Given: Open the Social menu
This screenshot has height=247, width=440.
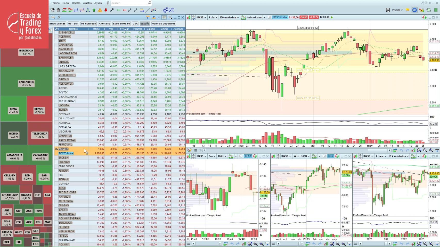Looking at the screenshot, I should [66, 3].
